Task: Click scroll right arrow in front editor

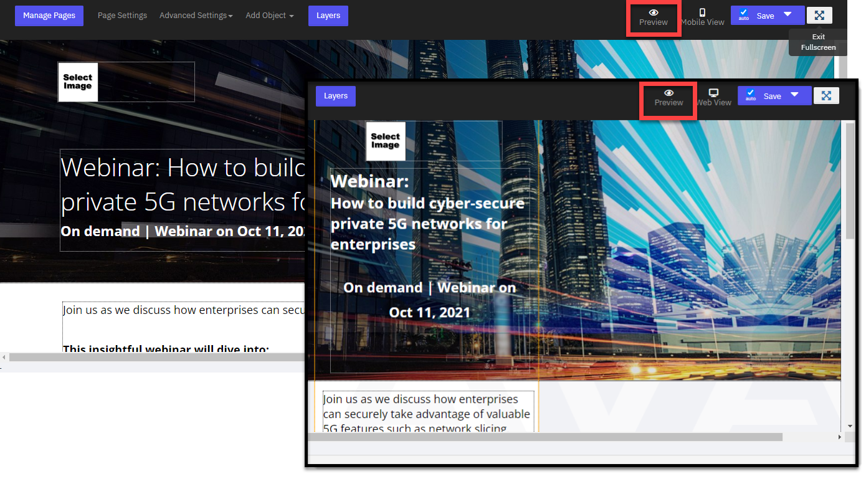Action: click(840, 437)
